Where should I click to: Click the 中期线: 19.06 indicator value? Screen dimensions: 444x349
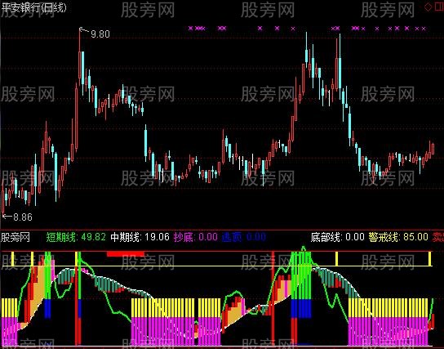coord(140,237)
